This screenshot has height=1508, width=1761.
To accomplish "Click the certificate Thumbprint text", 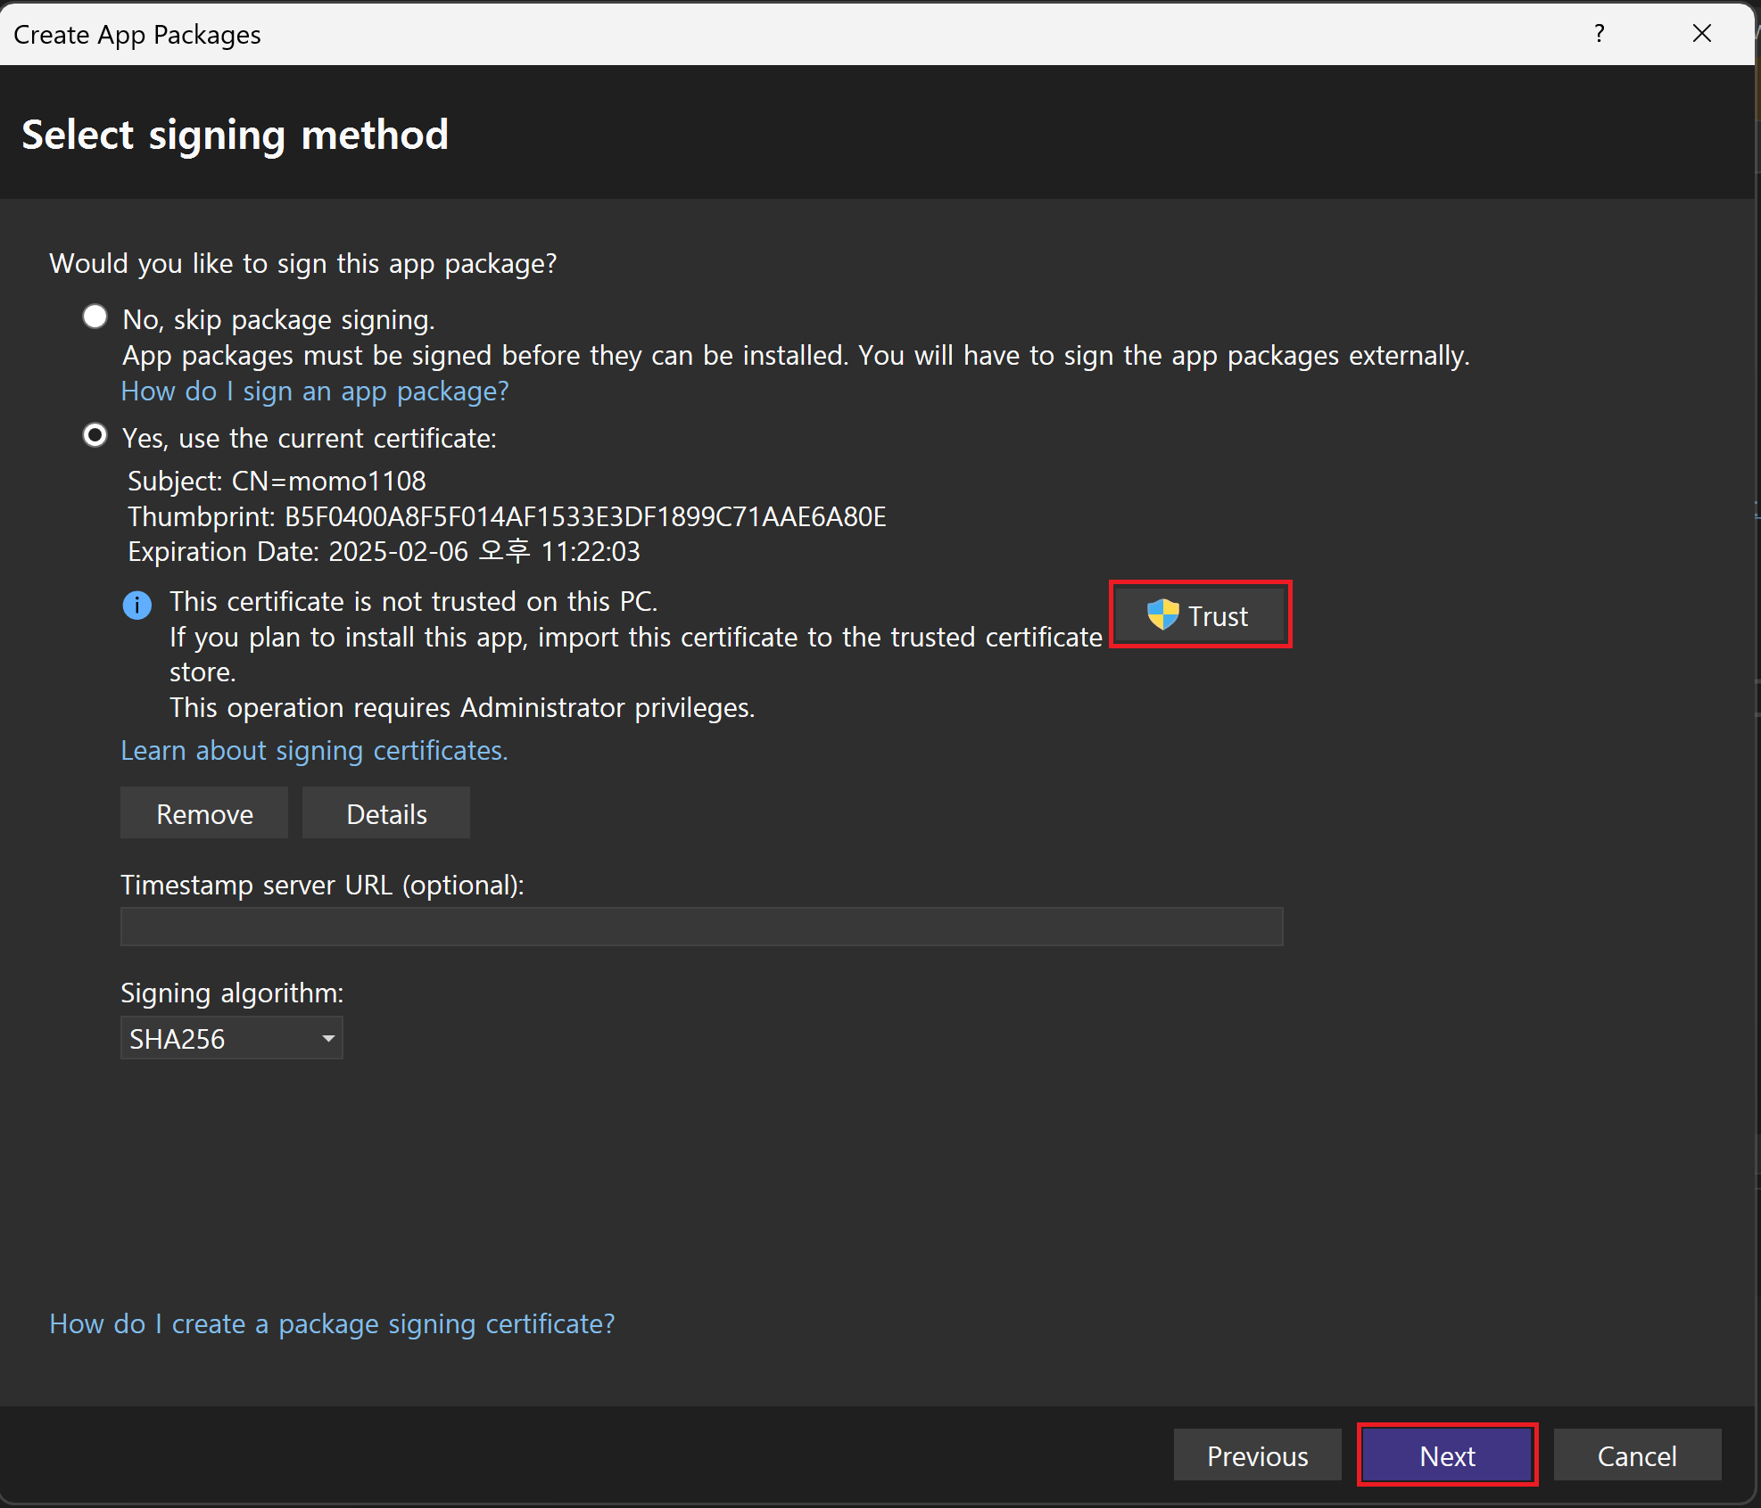I will point(507,517).
